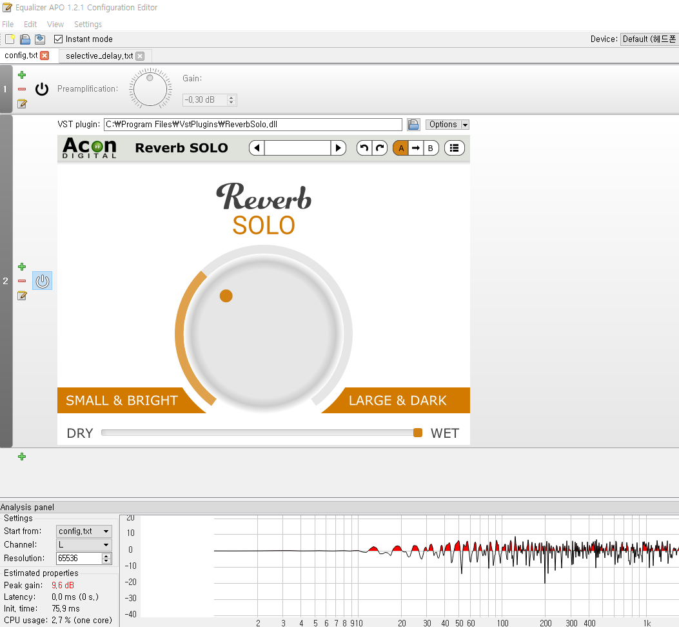
Task: Open the Channel dropdown
Action: 84,544
